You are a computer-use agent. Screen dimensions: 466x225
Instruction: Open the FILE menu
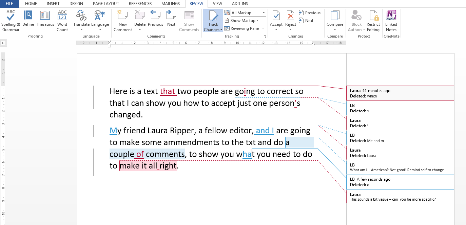coord(9,4)
